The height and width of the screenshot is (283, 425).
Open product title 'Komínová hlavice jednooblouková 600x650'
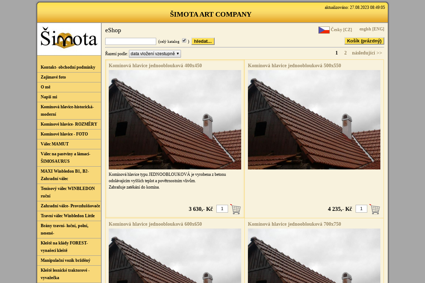click(x=155, y=224)
